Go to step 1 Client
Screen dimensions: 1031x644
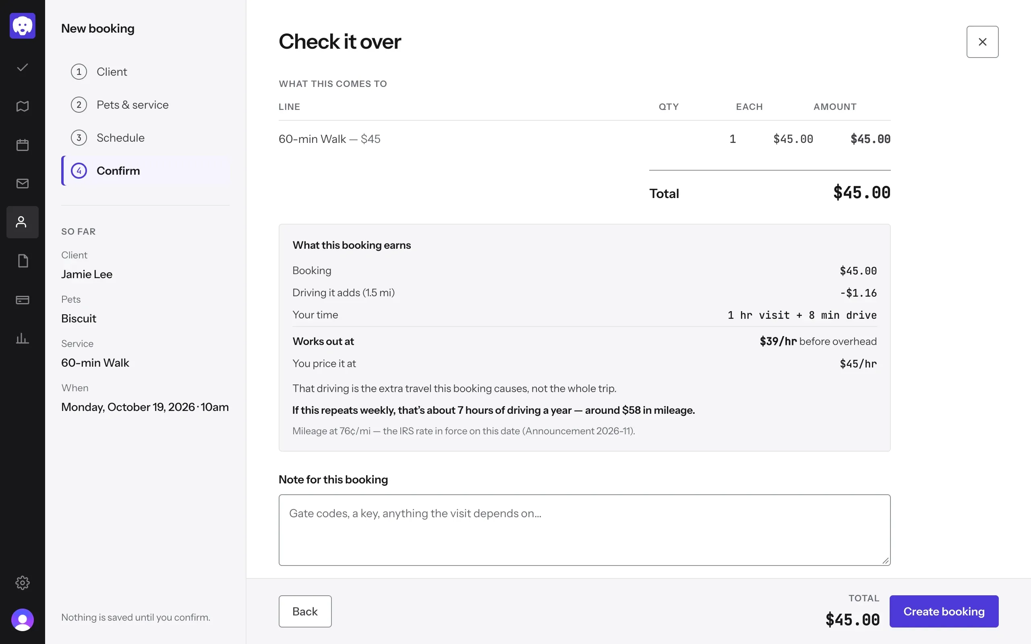click(x=146, y=72)
